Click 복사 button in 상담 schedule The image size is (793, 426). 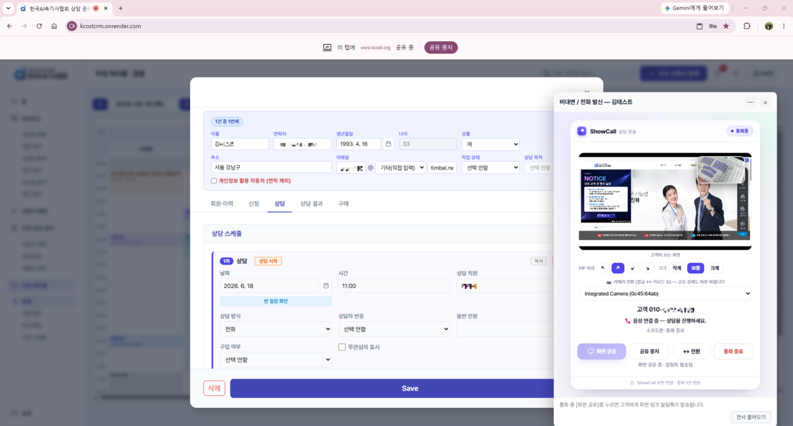(x=539, y=261)
